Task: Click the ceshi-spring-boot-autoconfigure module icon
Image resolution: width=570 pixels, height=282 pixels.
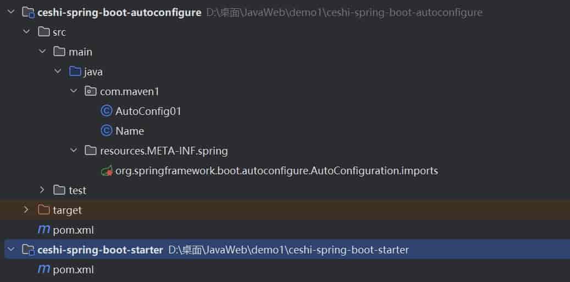Action: click(28, 12)
